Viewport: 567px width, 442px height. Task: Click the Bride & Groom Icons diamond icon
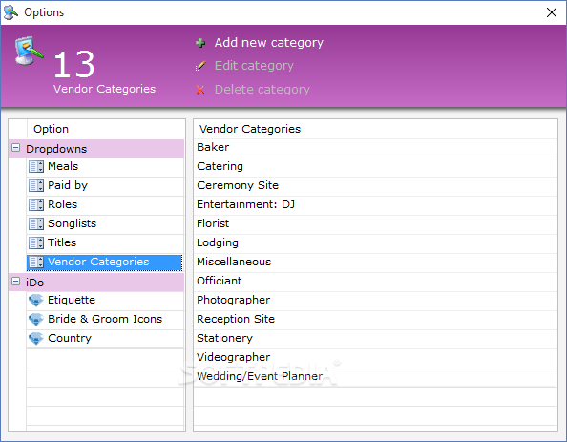36,320
